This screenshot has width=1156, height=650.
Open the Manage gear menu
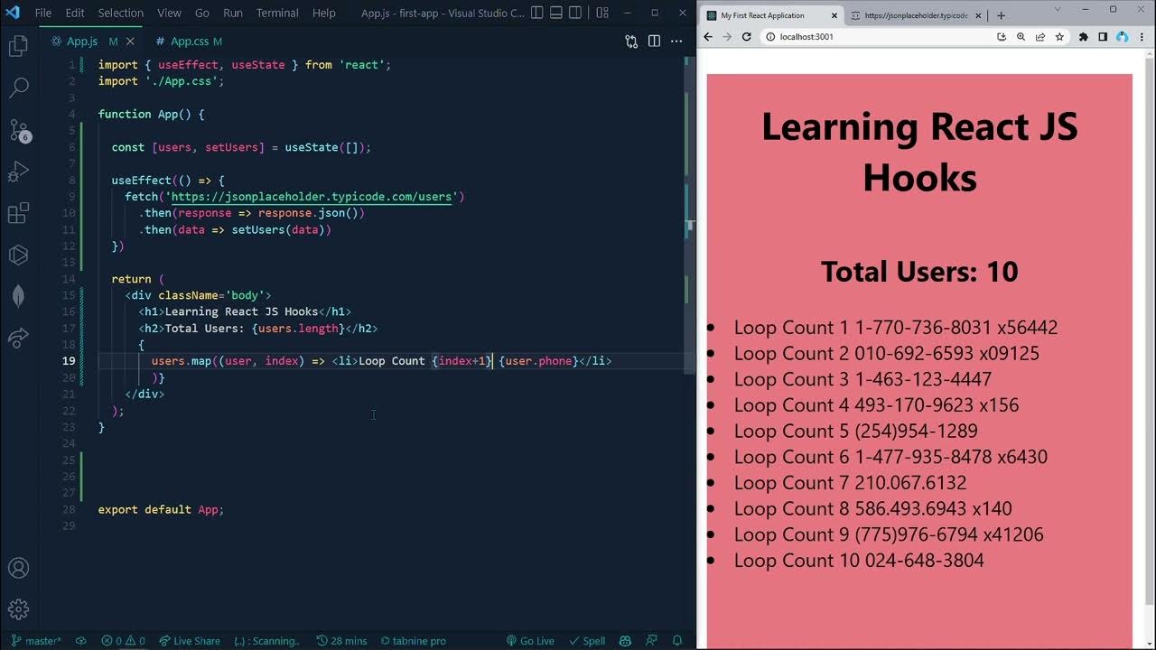(18, 609)
